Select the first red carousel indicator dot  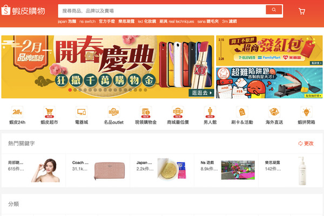[x=70, y=90]
